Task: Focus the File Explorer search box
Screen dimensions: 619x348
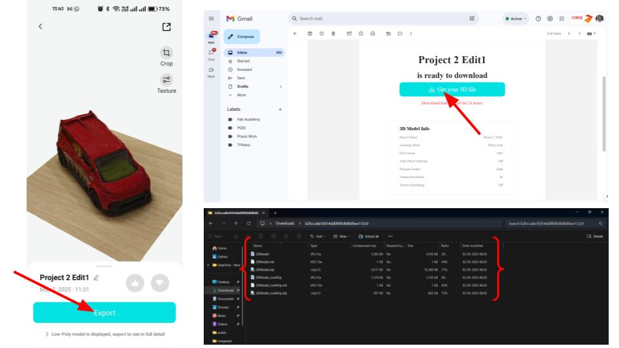Action: 555,224
